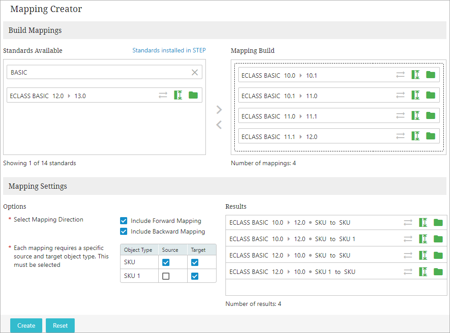The image size is (450, 333).
Task: Click Object Type column header
Action: tap(140, 250)
